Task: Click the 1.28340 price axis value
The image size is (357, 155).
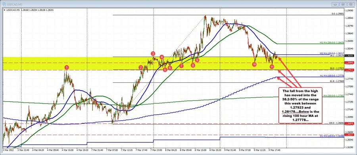Action: [x=349, y=49]
